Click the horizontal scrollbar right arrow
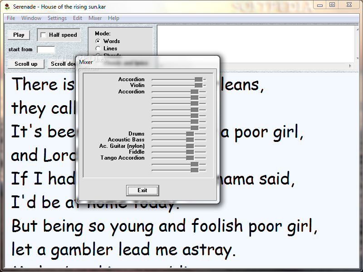This screenshot has width=363, height=272. coord(350,66)
